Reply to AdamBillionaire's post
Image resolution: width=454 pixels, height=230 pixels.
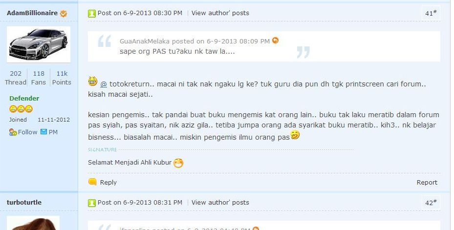tap(108, 182)
